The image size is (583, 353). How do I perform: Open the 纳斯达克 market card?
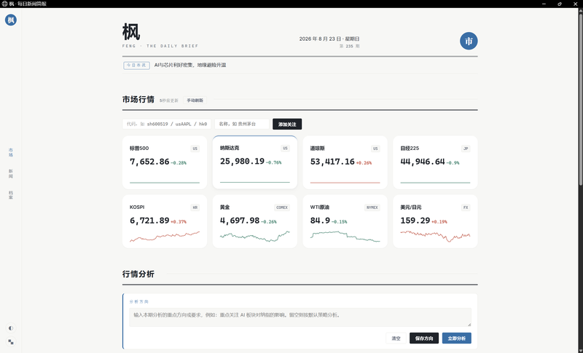point(254,162)
